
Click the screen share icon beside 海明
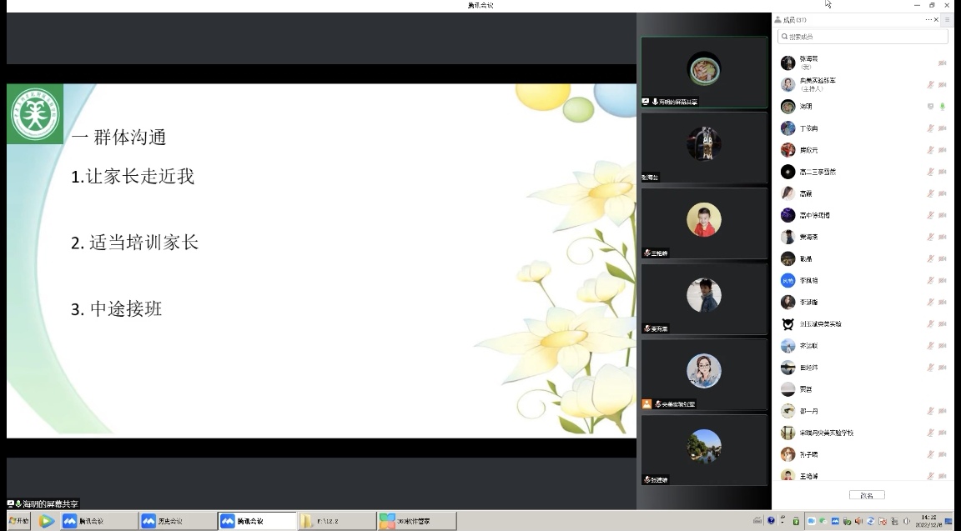click(x=930, y=107)
